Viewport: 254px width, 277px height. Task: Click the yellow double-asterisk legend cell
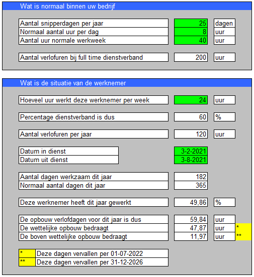pyautogui.click(x=27, y=262)
